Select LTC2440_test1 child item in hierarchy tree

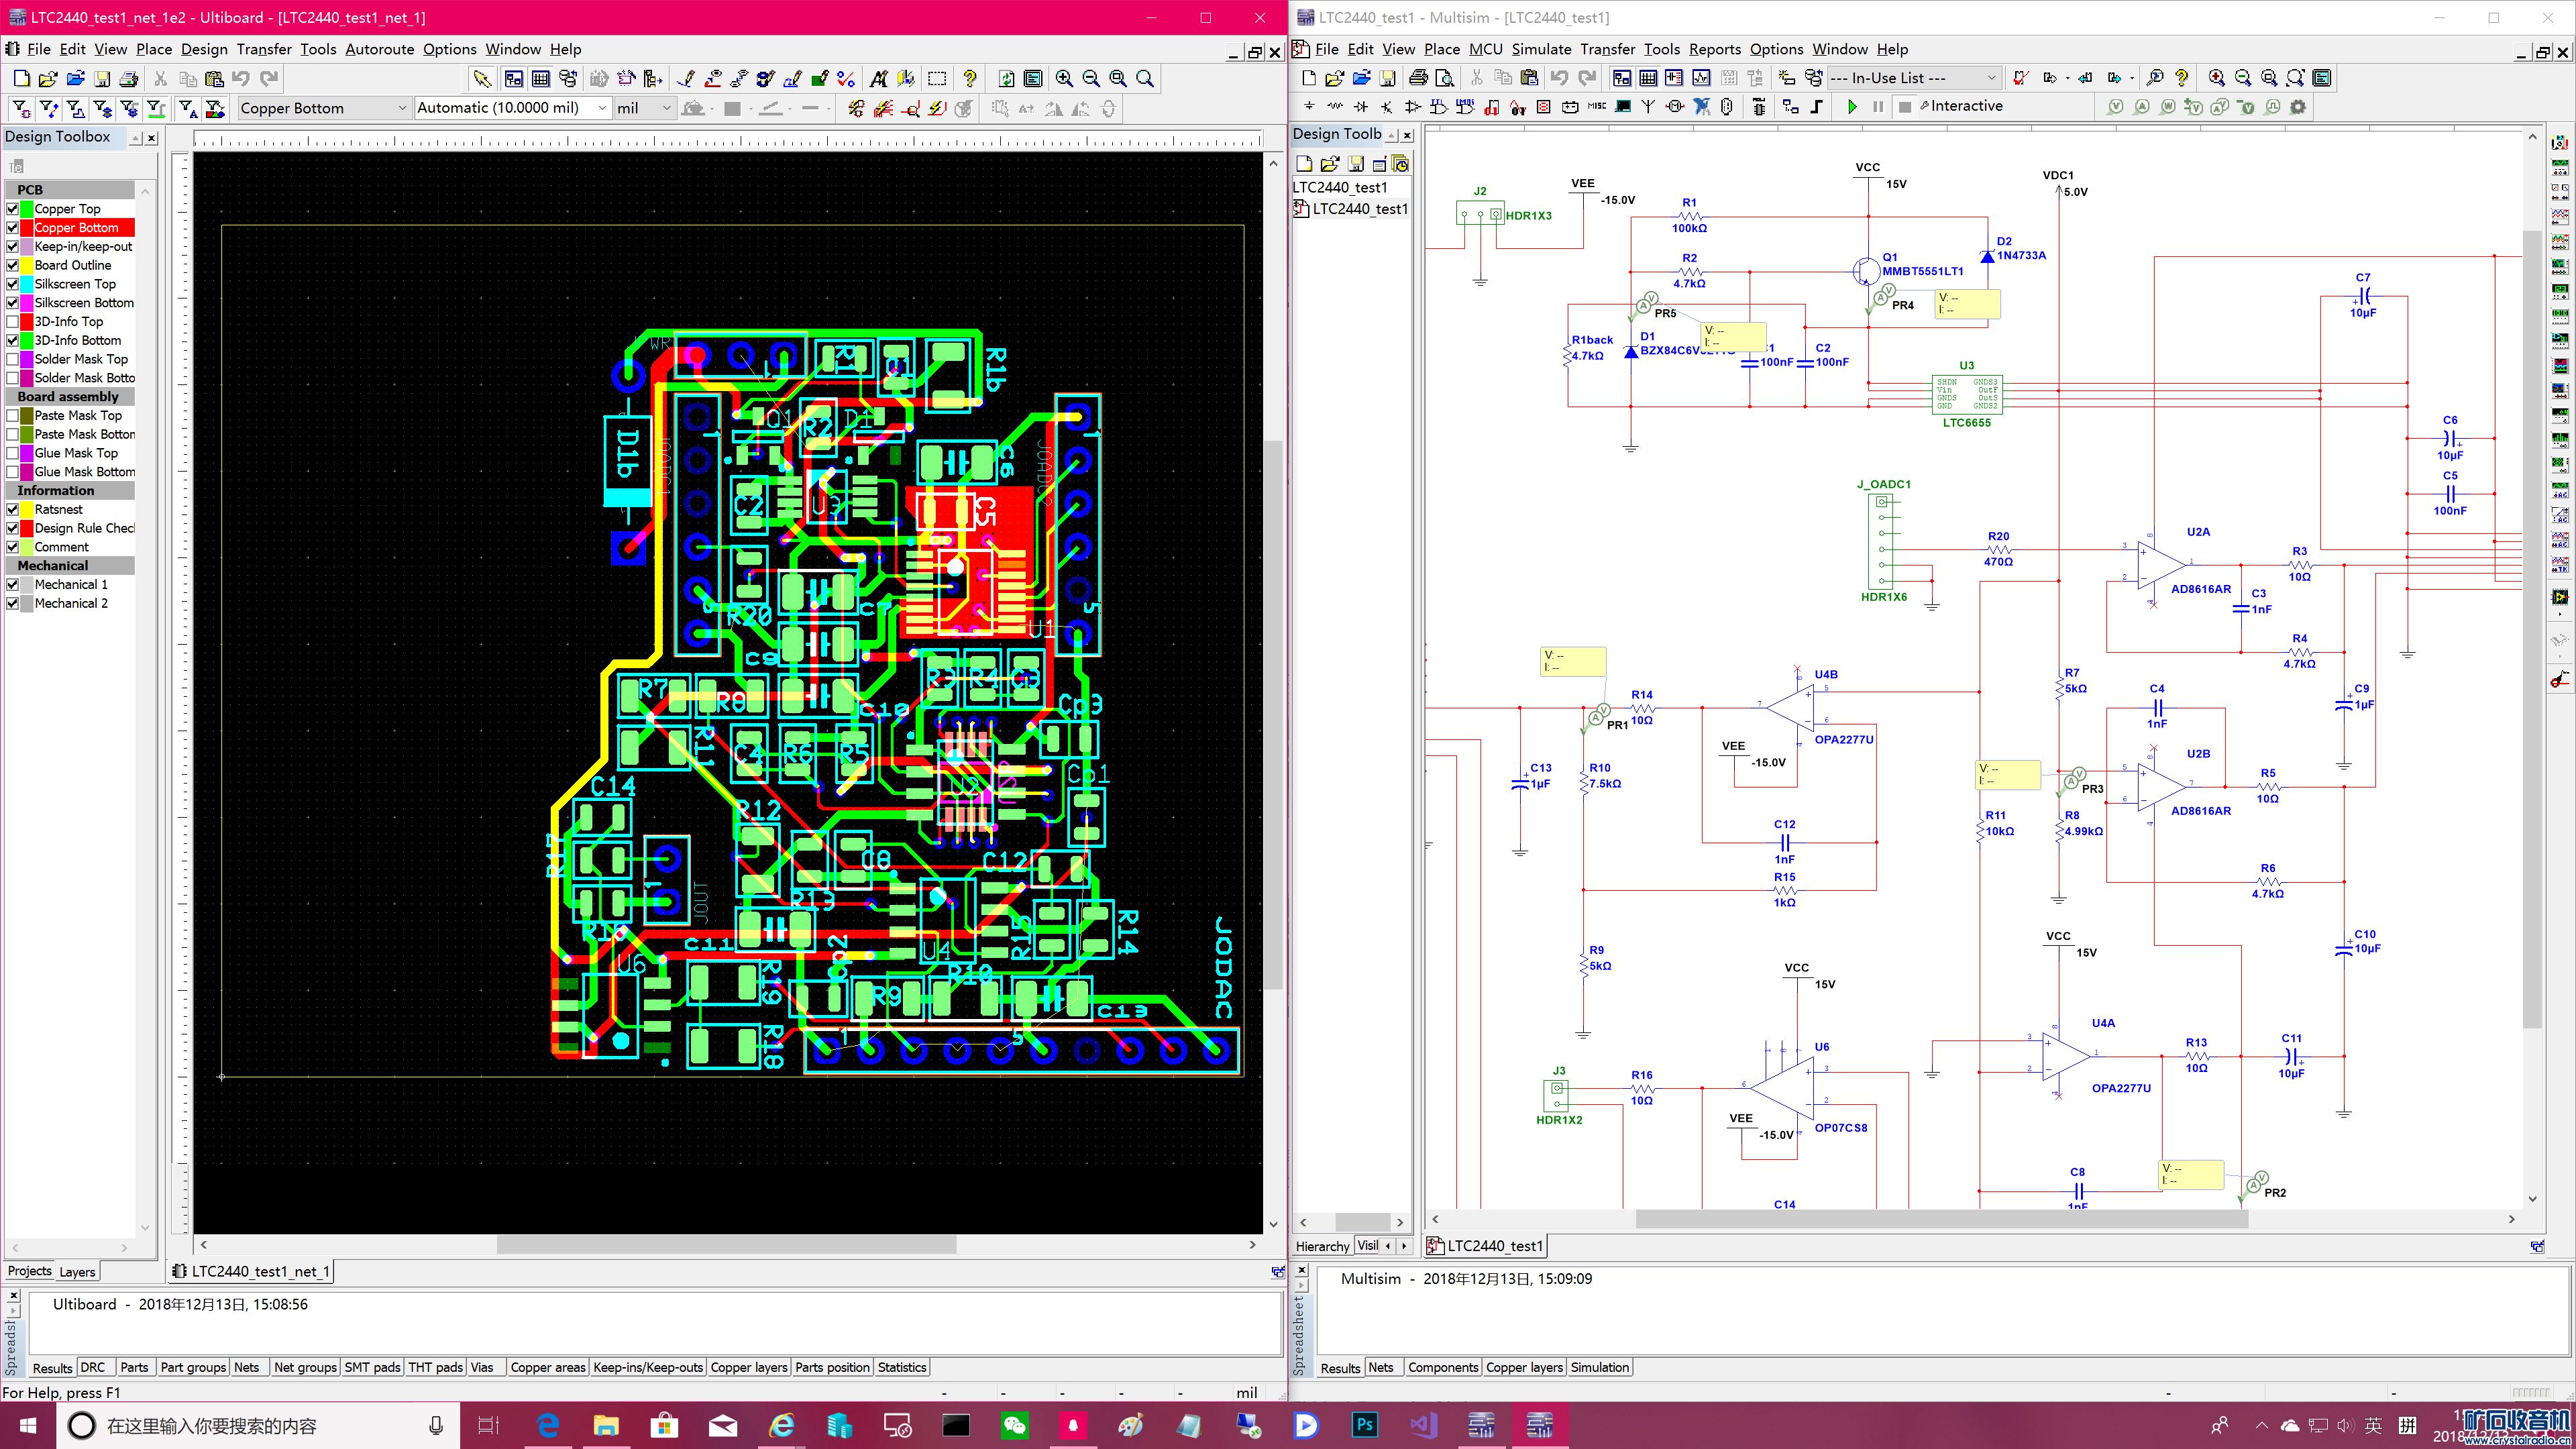point(1359,209)
